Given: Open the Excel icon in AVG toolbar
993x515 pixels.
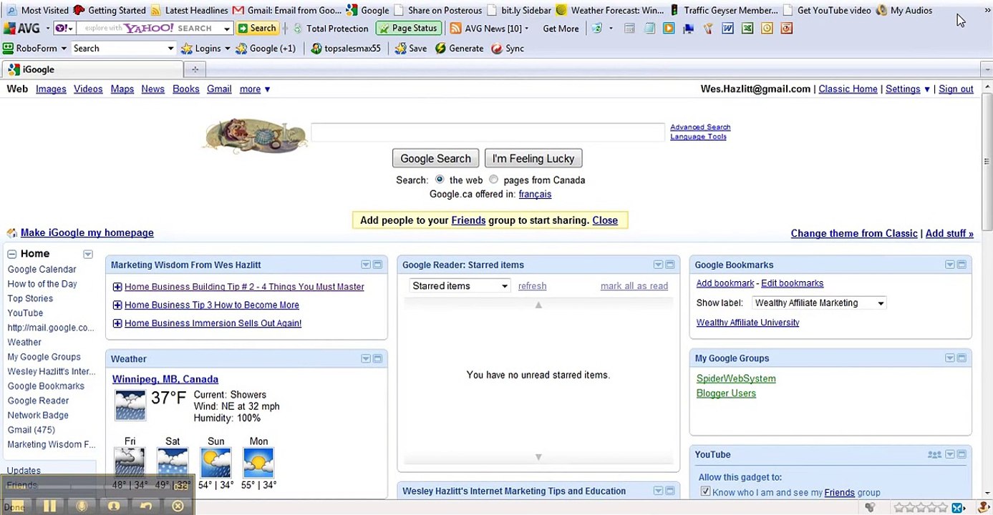Looking at the screenshot, I should [x=747, y=29].
